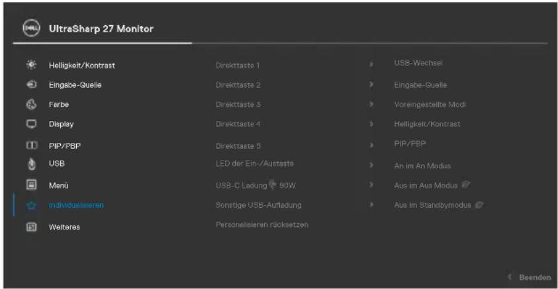The width and height of the screenshot is (558, 289).
Task: Expand the USB-C Ladung 90W chevron
Action: point(371,185)
